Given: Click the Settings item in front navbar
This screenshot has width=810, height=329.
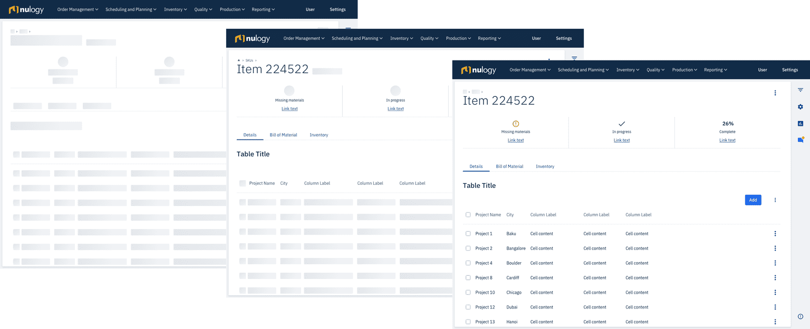Looking at the screenshot, I should coord(790,70).
